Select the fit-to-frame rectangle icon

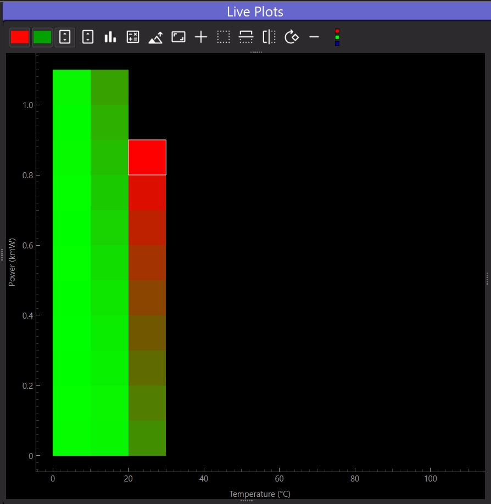pyautogui.click(x=178, y=37)
